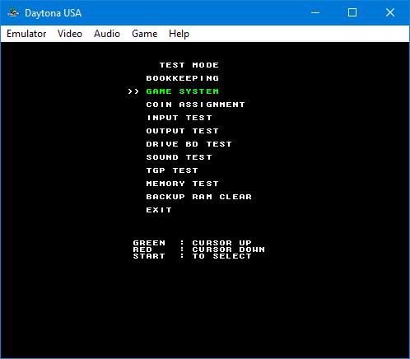Open the Game menu
Viewport: 410px width, 359px height.
pyautogui.click(x=144, y=34)
